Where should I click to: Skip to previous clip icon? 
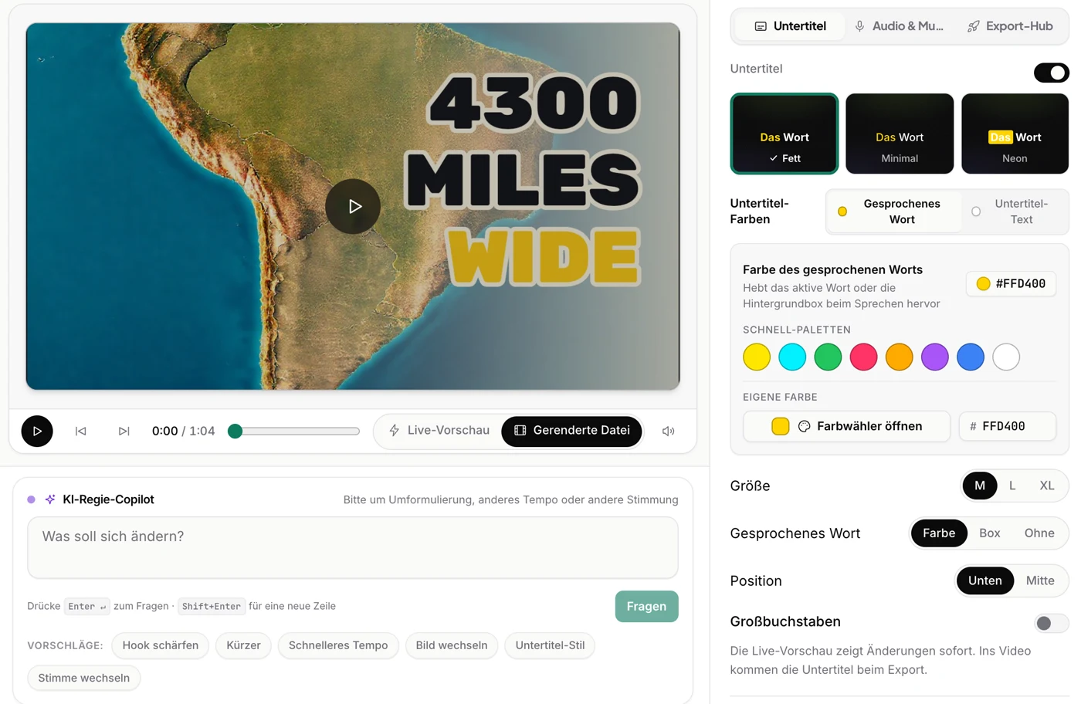[x=80, y=431]
